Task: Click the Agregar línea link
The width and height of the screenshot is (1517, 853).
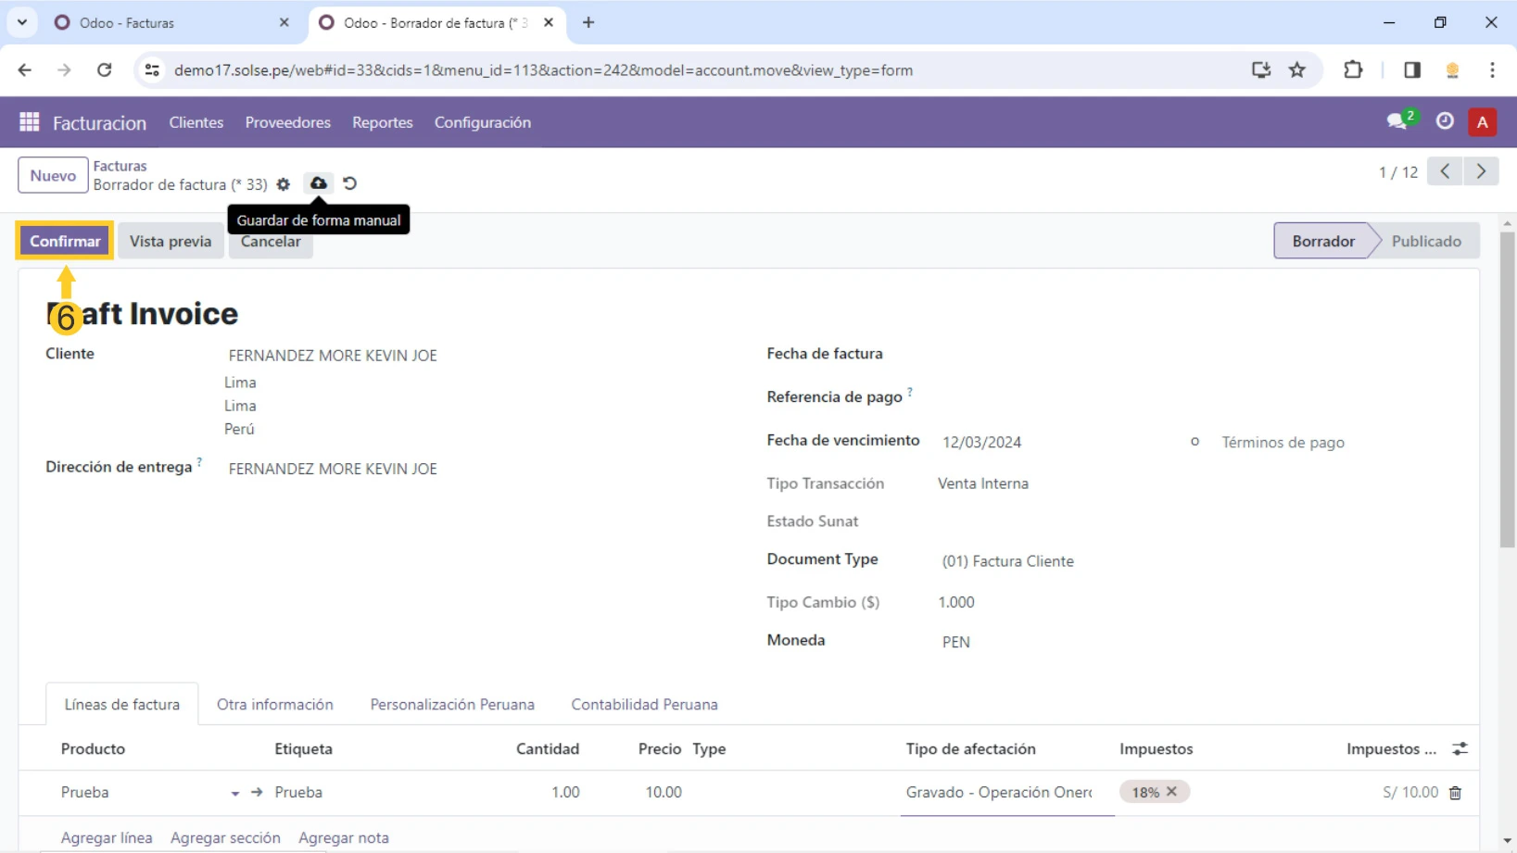Action: [107, 837]
